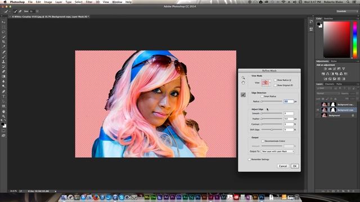360x202 pixels.
Task: Select the Horizontal Type tool
Action: pyautogui.click(x=3, y=97)
